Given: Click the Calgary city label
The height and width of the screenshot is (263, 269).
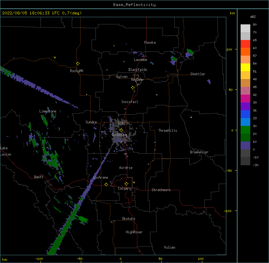Looking at the screenshot, I should tap(125, 188).
